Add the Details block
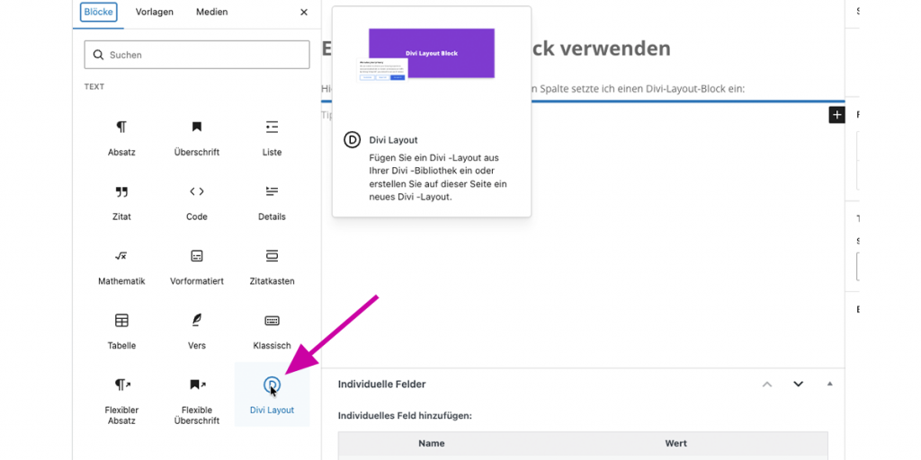 [272, 201]
